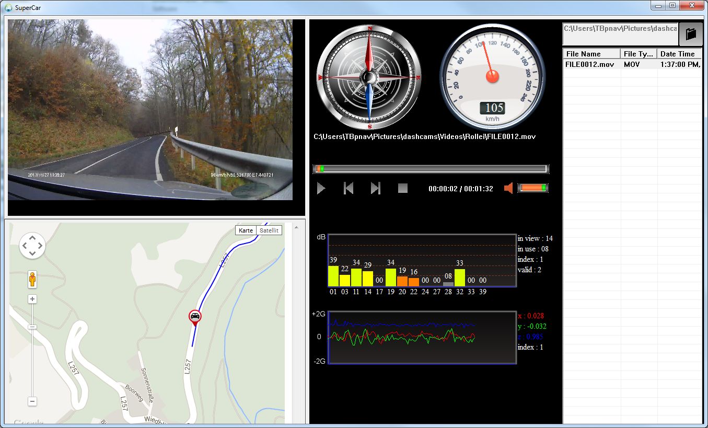Viewport: 708px width, 428px height.
Task: Mute audio with the speaker icon
Action: tap(508, 188)
